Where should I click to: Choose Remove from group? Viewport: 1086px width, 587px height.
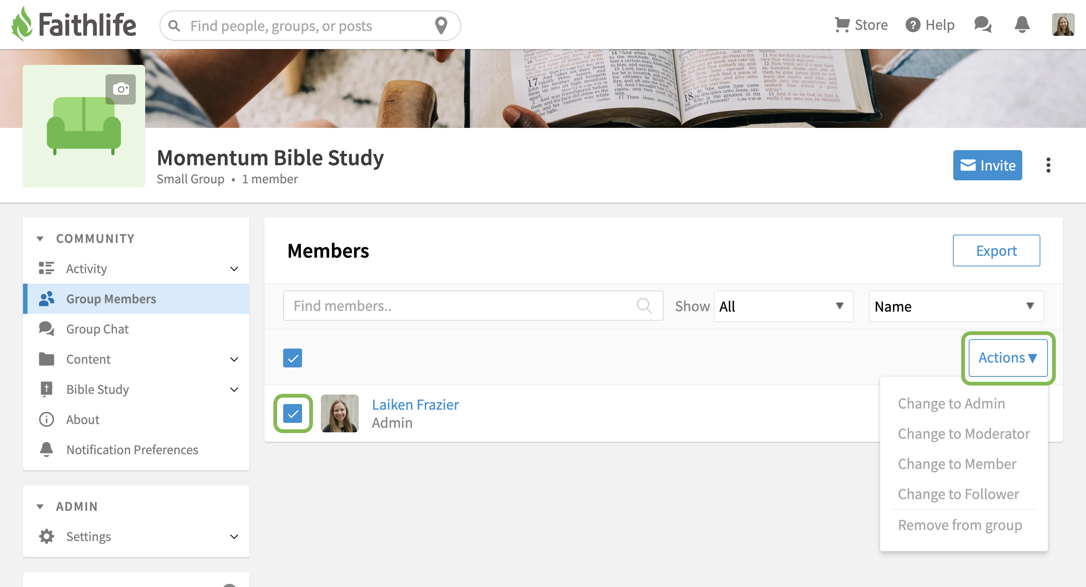point(960,525)
